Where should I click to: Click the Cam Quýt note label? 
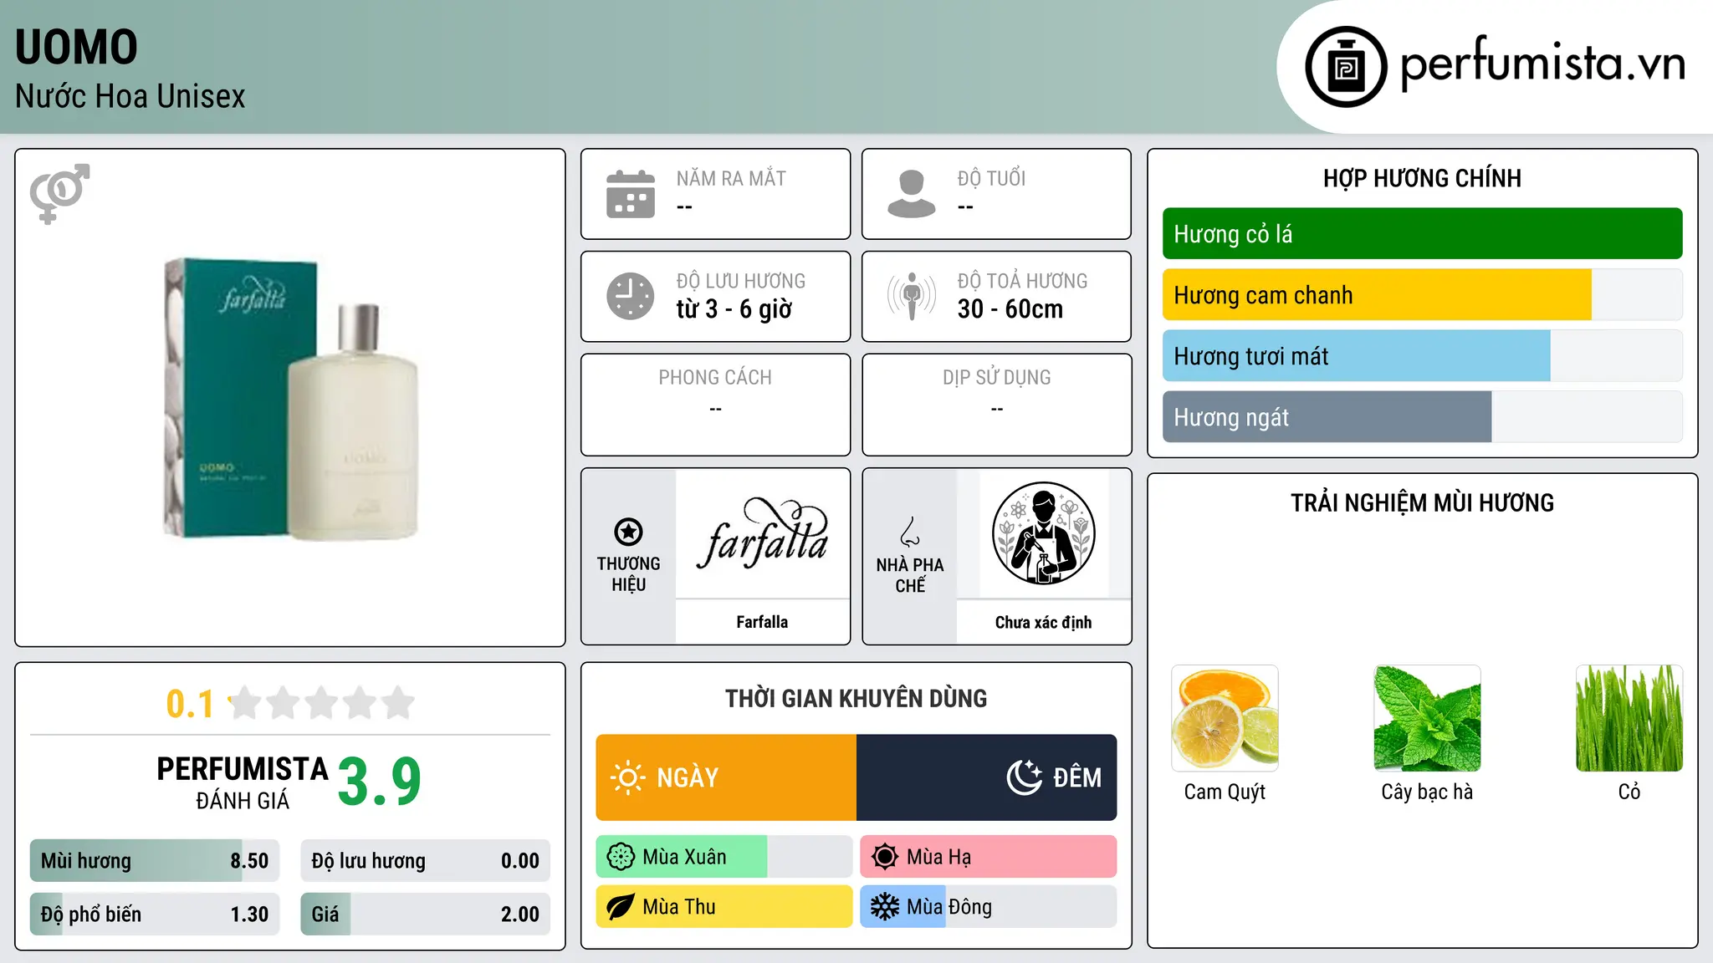click(1225, 792)
